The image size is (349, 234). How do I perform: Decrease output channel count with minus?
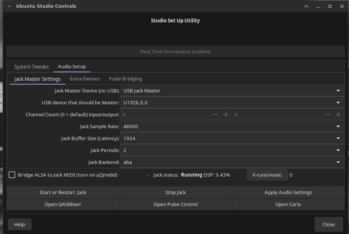pyautogui.click(x=328, y=115)
